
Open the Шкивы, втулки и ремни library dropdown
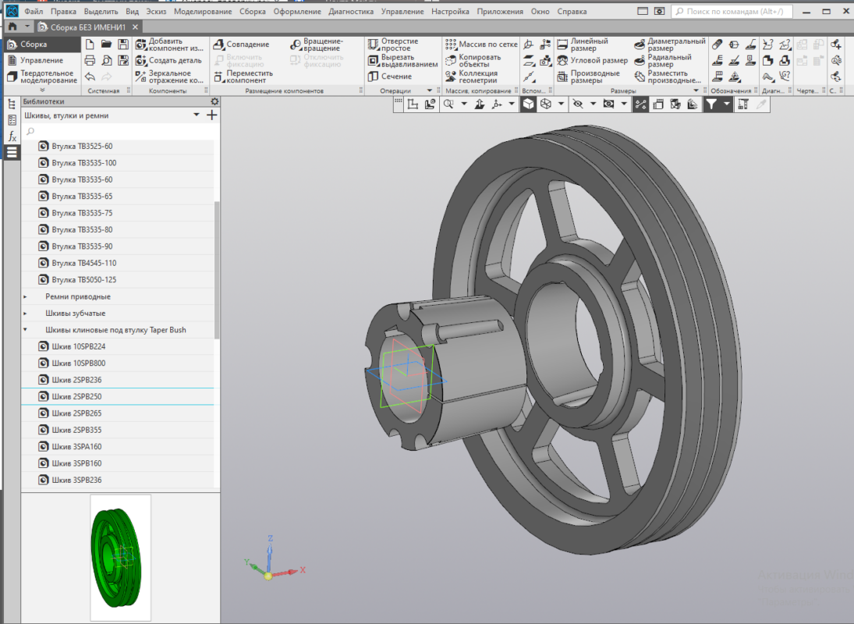point(196,115)
